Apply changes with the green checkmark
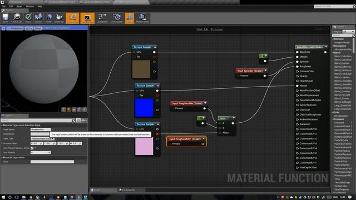Viewport: 356px width, 200px height. (x=28, y=18)
